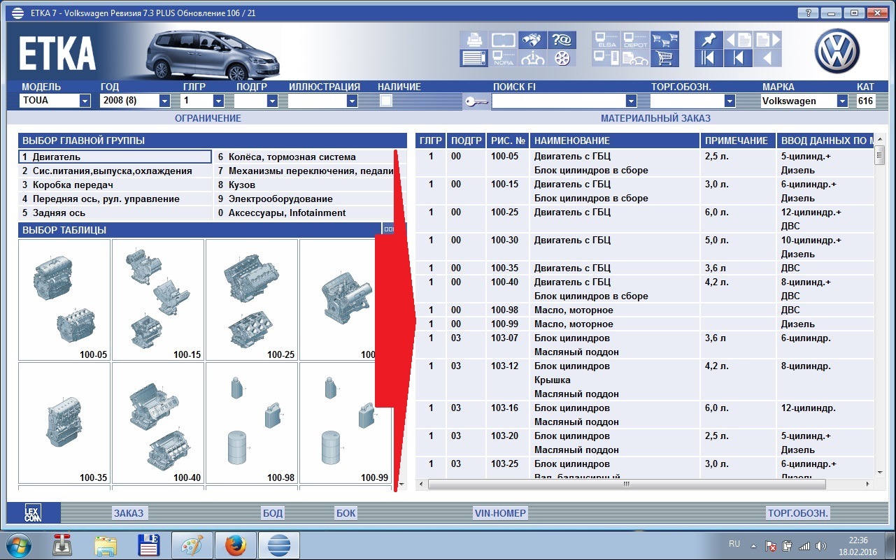Click the БОД button
This screenshot has width=896, height=560.
tap(273, 513)
